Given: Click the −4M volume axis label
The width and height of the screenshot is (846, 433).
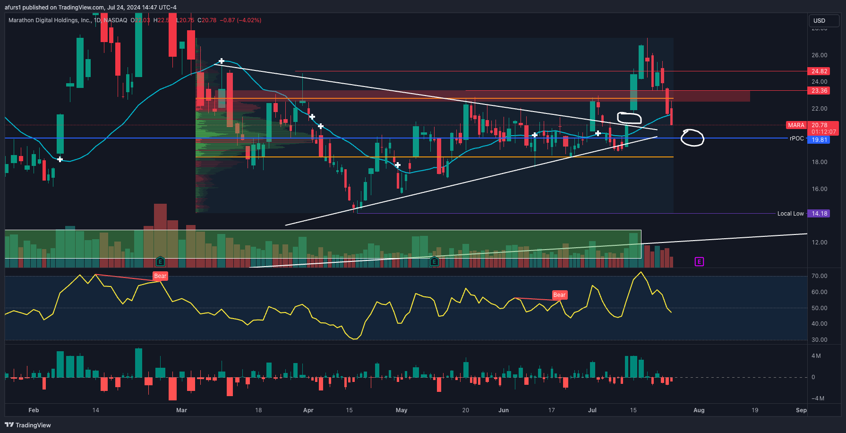Looking at the screenshot, I should coord(818,398).
